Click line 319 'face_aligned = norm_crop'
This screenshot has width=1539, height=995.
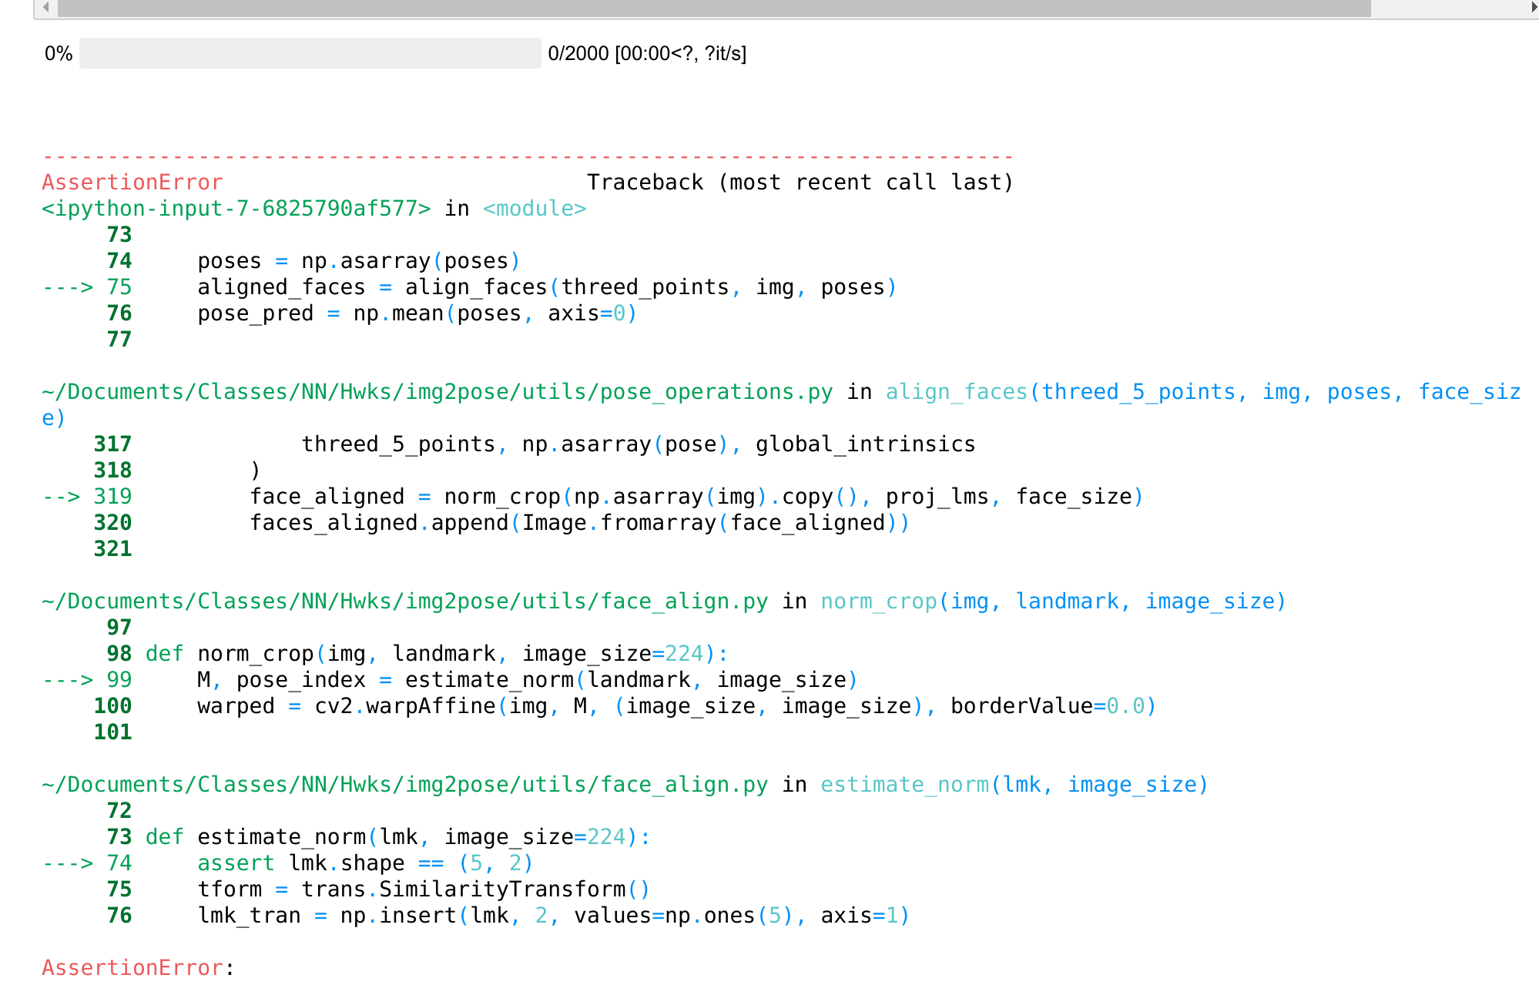[697, 497]
